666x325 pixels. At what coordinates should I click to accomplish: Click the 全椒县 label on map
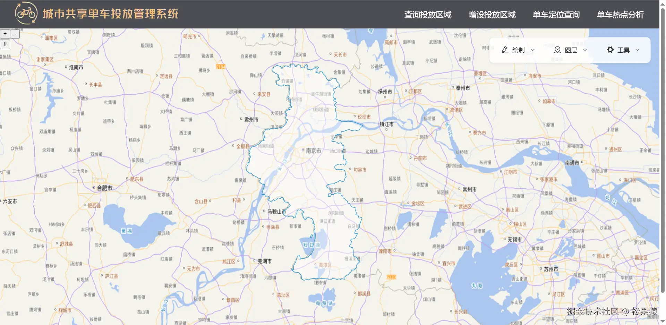243,146
